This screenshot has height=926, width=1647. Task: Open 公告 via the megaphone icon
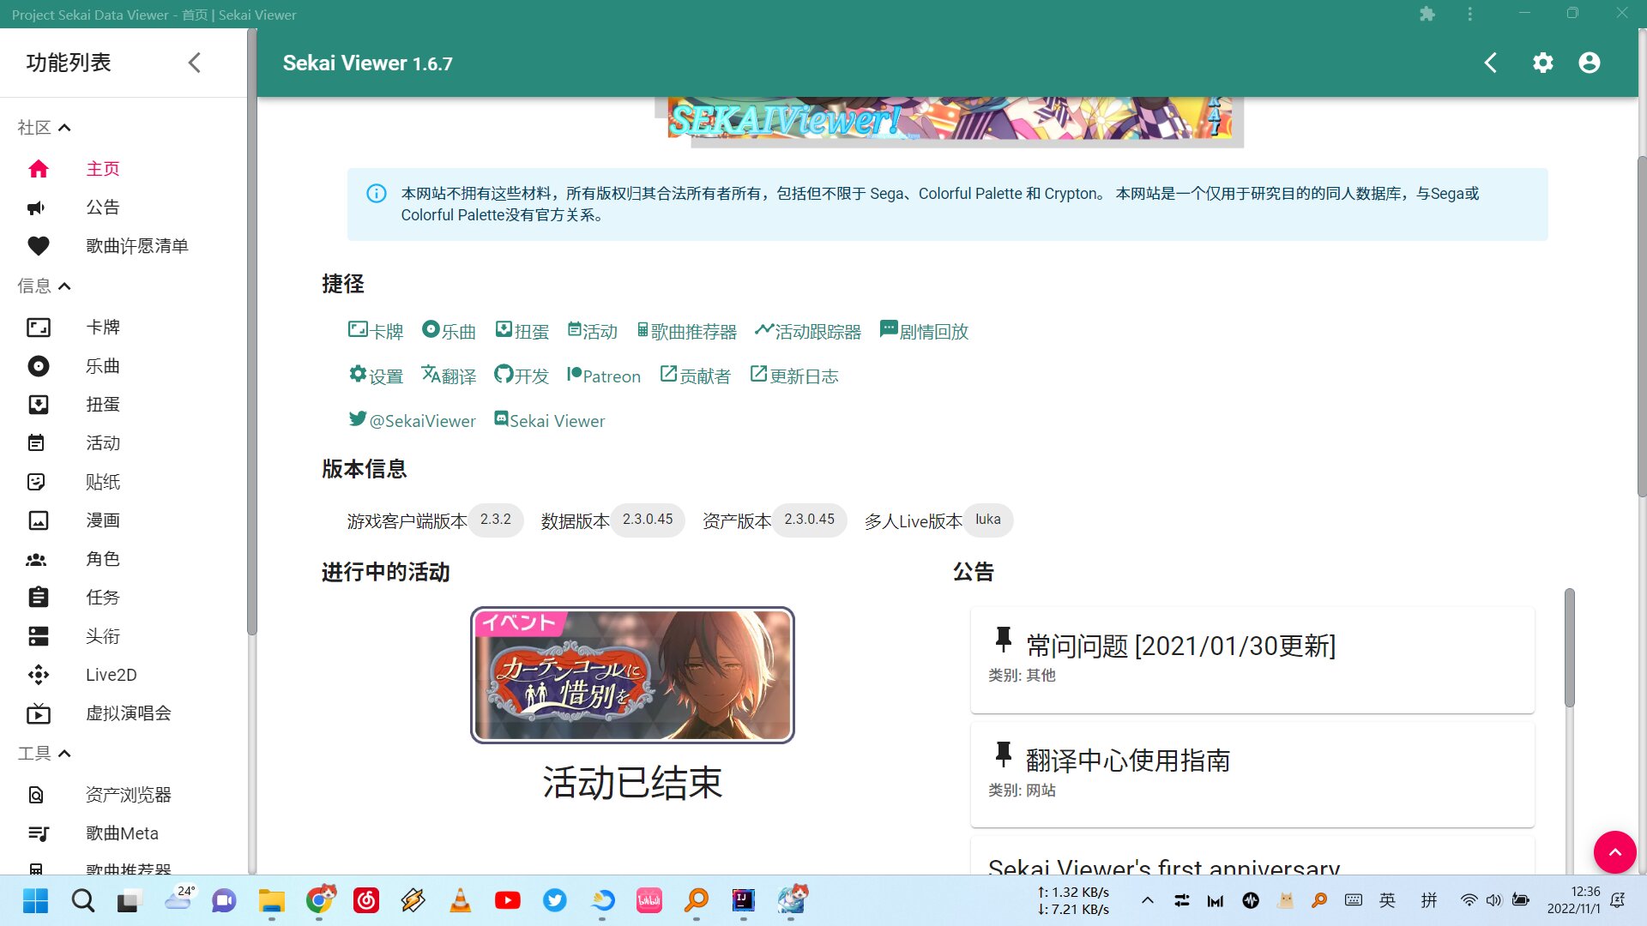(x=35, y=207)
